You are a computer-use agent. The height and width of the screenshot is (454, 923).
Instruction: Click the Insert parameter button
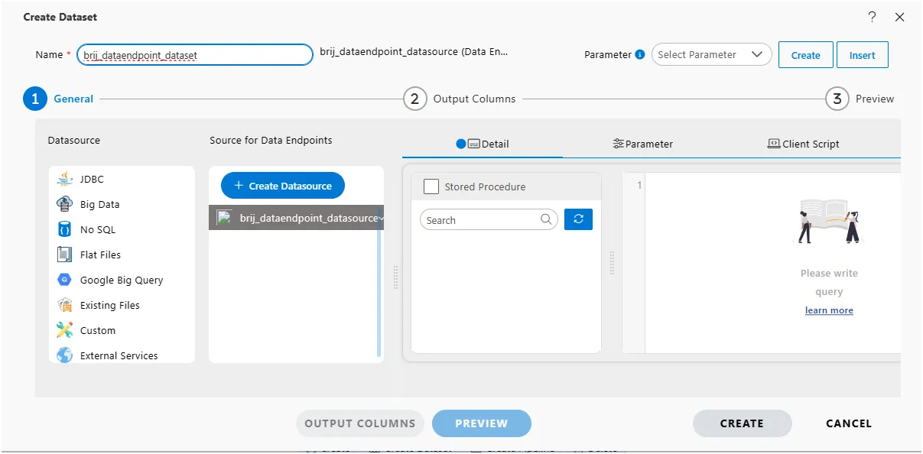[x=863, y=55]
